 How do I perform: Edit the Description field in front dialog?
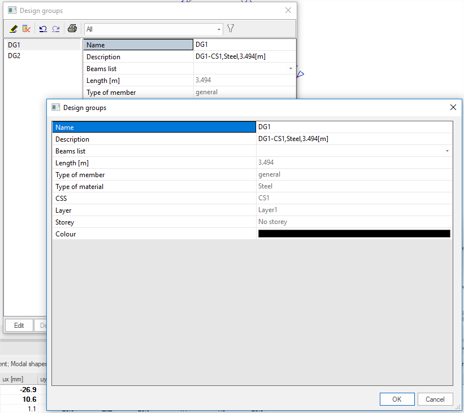tap(354, 139)
